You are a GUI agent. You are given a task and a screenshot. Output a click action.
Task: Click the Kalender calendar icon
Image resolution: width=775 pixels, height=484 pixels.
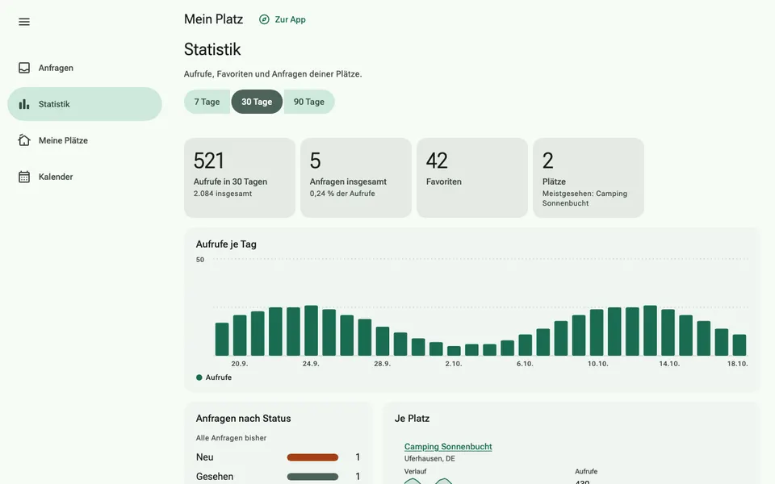pos(23,177)
